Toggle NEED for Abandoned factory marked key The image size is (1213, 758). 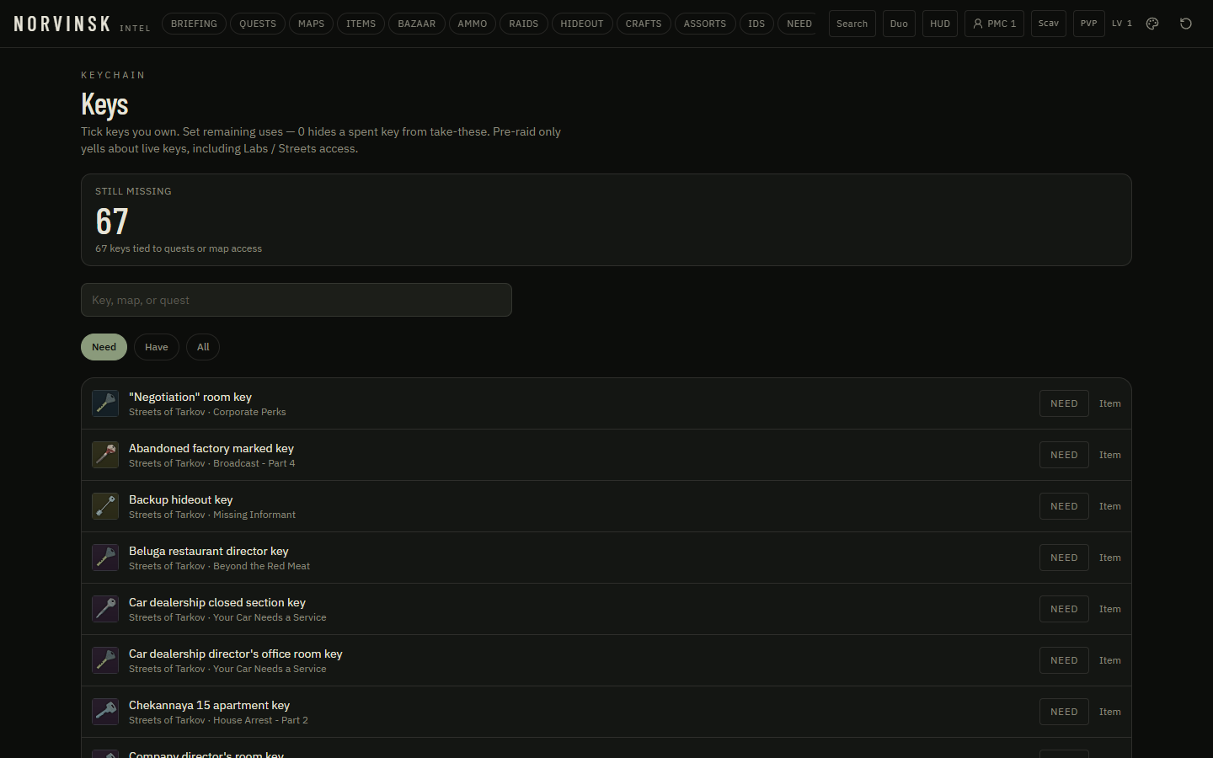point(1064,455)
